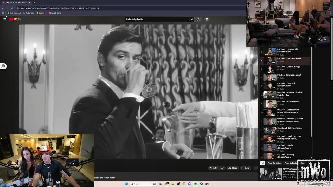Go forward in browser history
This screenshot has width=333, height=187.
pyautogui.click(x=8, y=8)
